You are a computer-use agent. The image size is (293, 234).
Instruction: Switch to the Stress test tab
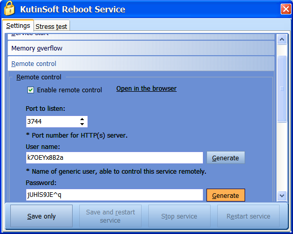[51, 26]
